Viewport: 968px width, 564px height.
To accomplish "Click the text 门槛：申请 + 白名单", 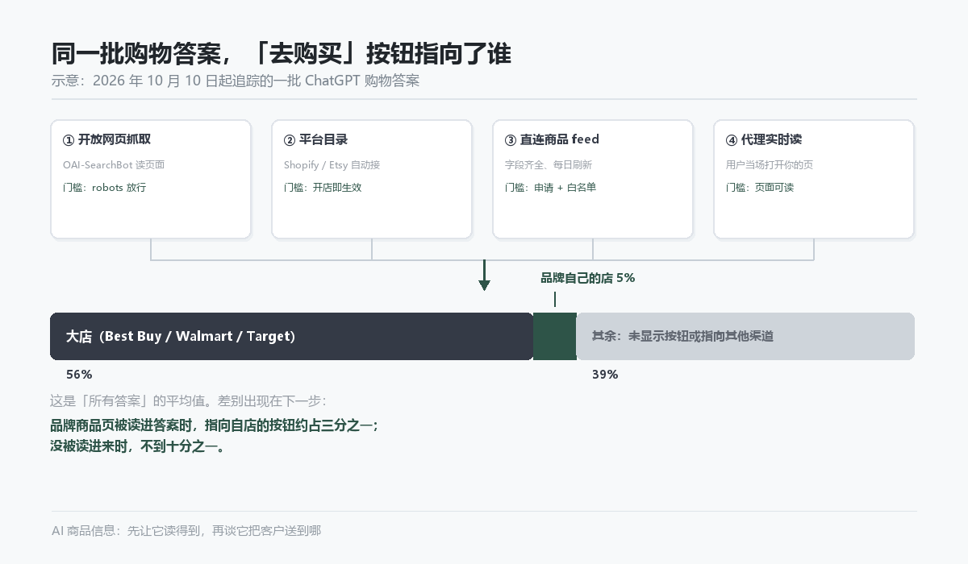I will coord(550,188).
